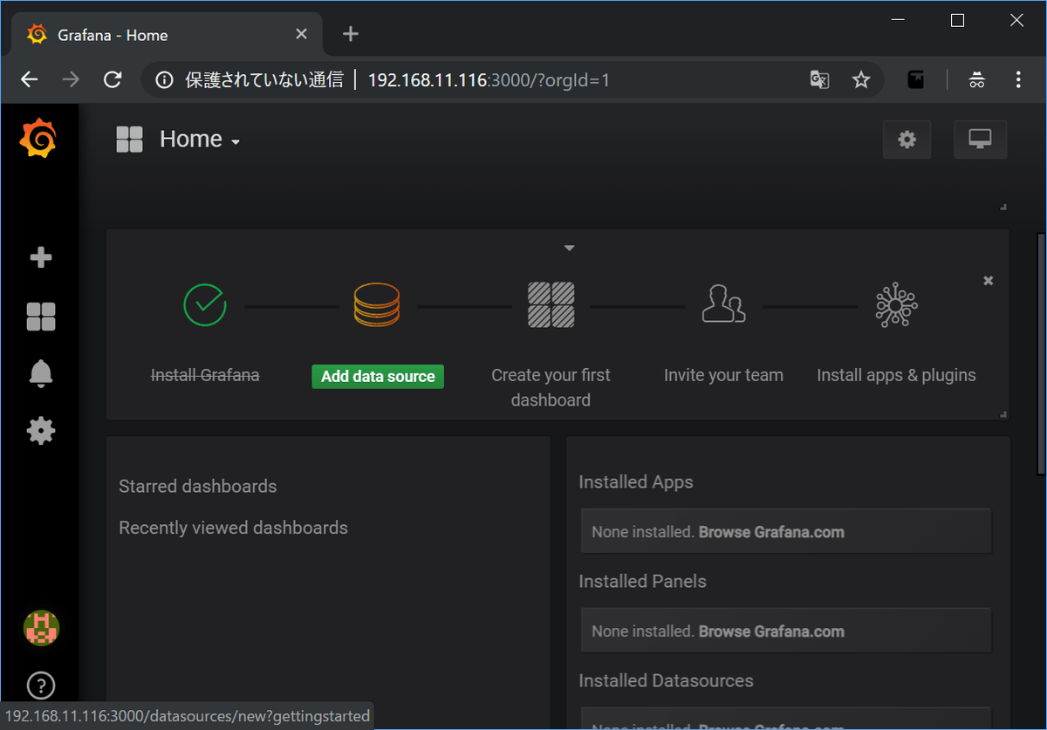1047x730 pixels.
Task: Cycle view mode with monitor icon
Action: point(980,140)
